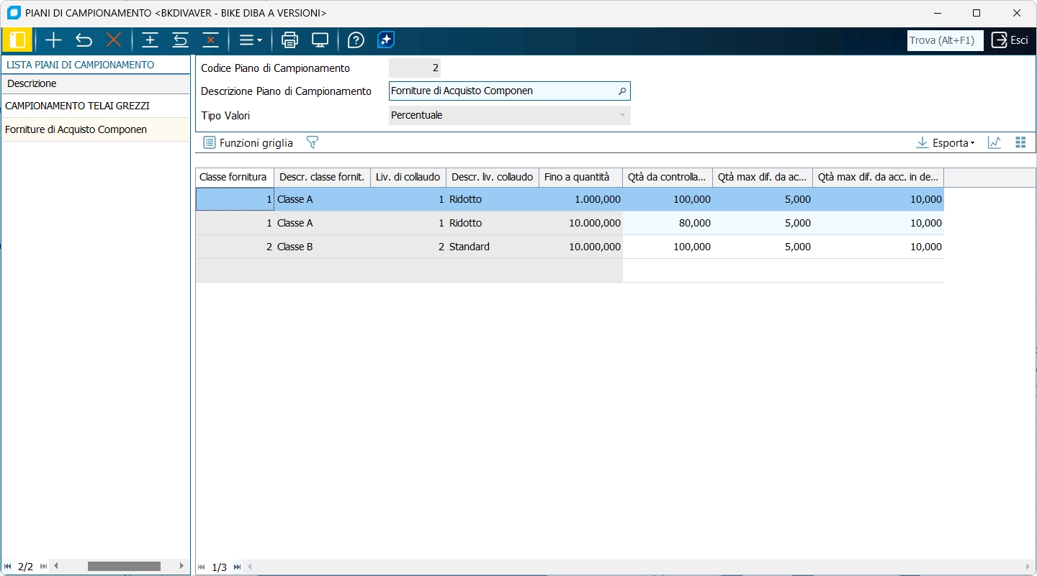
Task: Expand the Tipo Valori dropdown
Action: pyautogui.click(x=622, y=115)
